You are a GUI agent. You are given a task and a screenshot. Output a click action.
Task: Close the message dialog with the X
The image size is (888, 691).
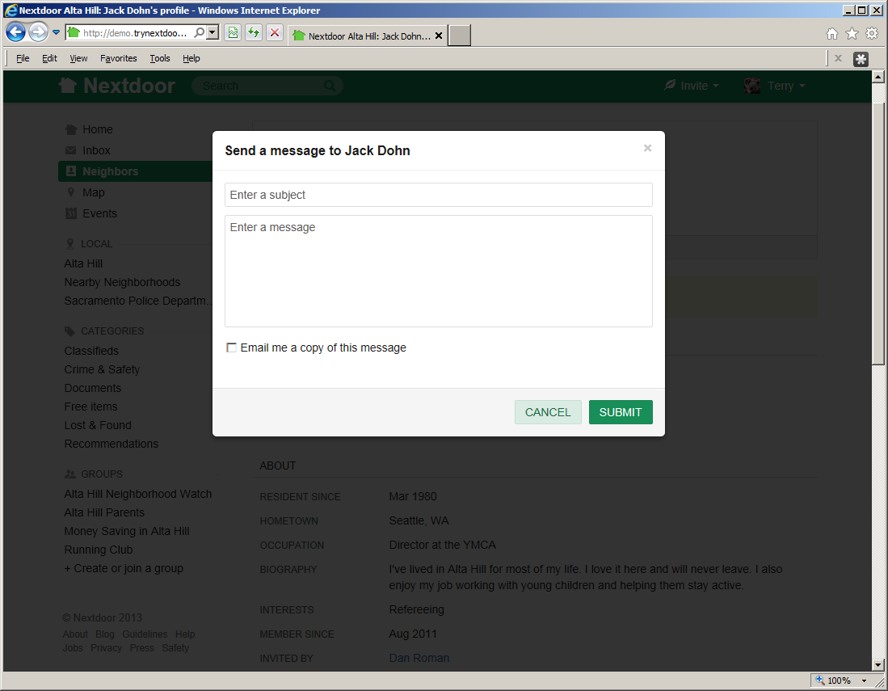pyautogui.click(x=647, y=148)
